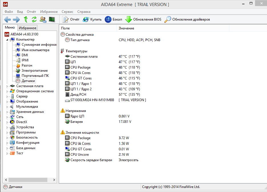The image size is (267, 192).
Task: Click the tree horizontal scrollbar thumb
Action: [28, 180]
